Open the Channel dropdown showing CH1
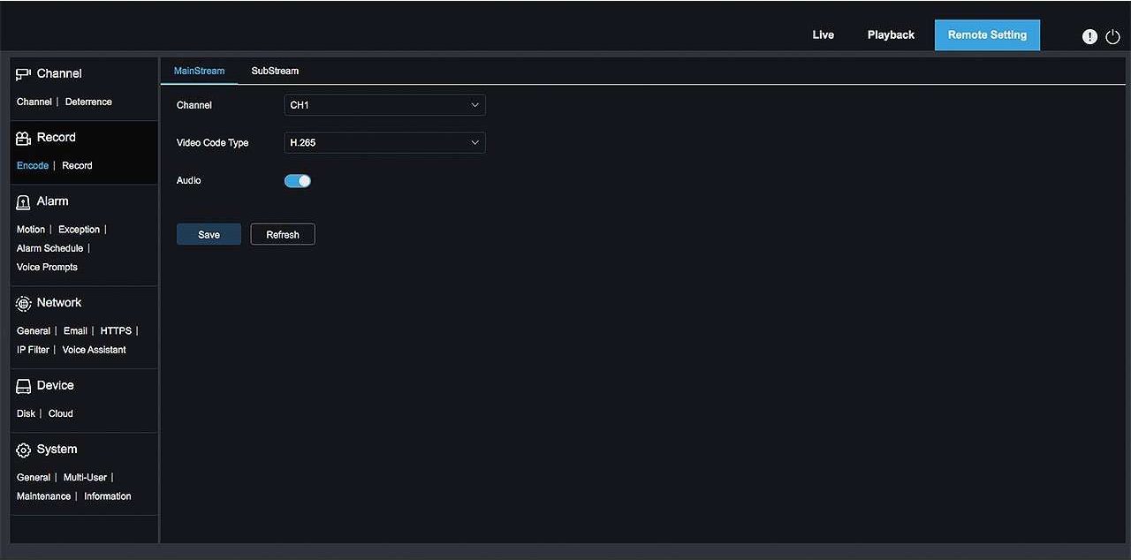The width and height of the screenshot is (1131, 560). click(x=384, y=104)
